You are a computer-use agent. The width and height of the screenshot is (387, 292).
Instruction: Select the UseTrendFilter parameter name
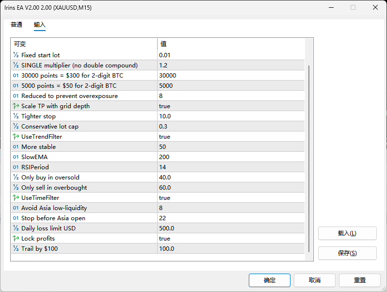(42, 136)
